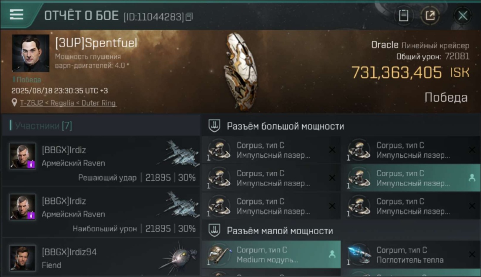Copy the battle report ID
Screen dimensions: 481x277
pyautogui.click(x=189, y=17)
